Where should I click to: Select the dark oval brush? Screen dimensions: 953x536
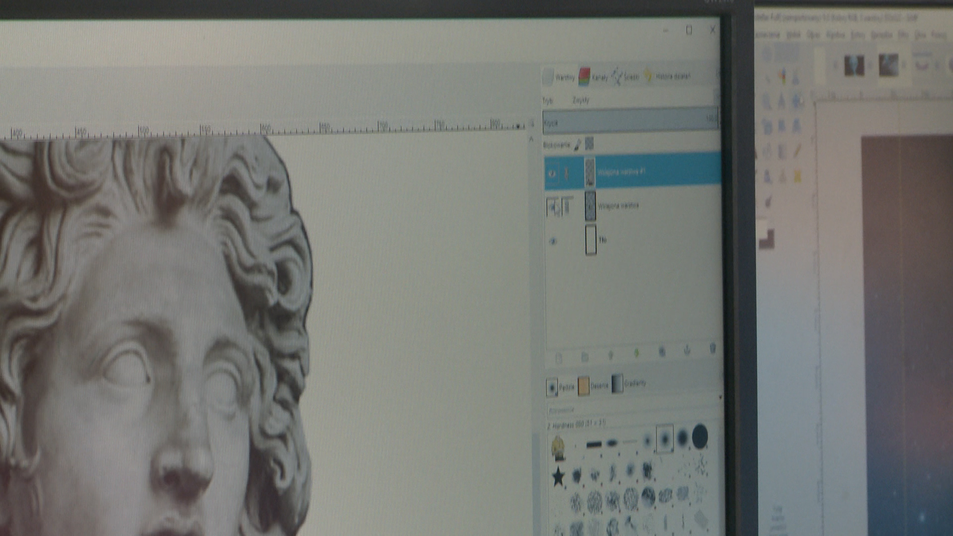[x=612, y=443]
